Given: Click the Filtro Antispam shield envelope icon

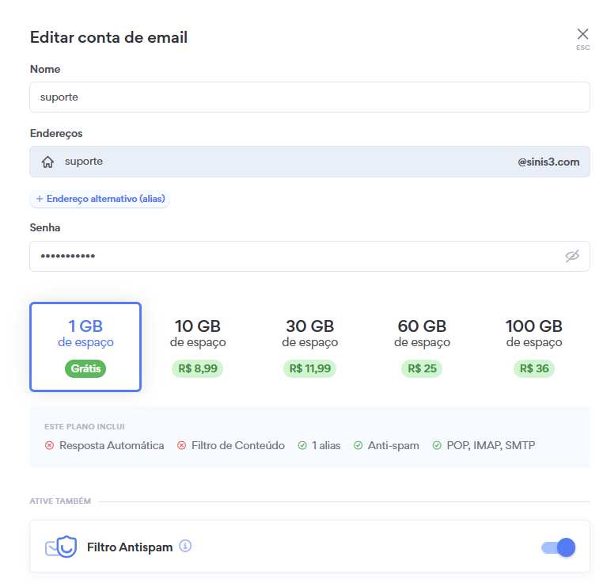Looking at the screenshot, I should coord(61,547).
